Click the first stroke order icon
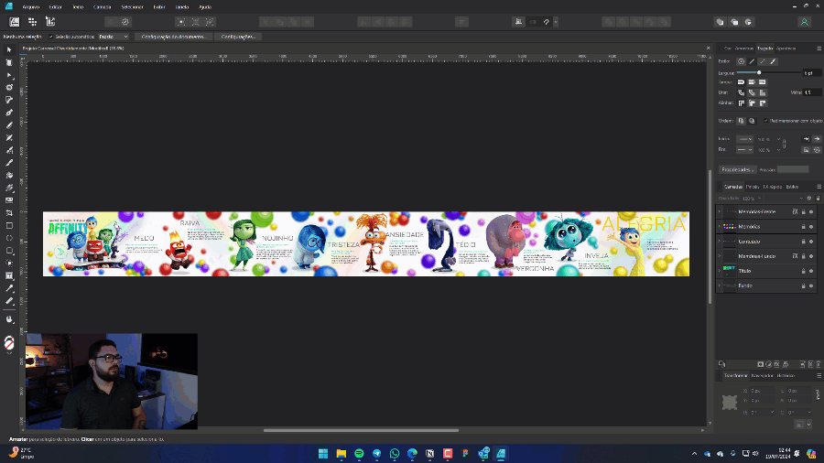The height and width of the screenshot is (463, 824). [x=741, y=121]
